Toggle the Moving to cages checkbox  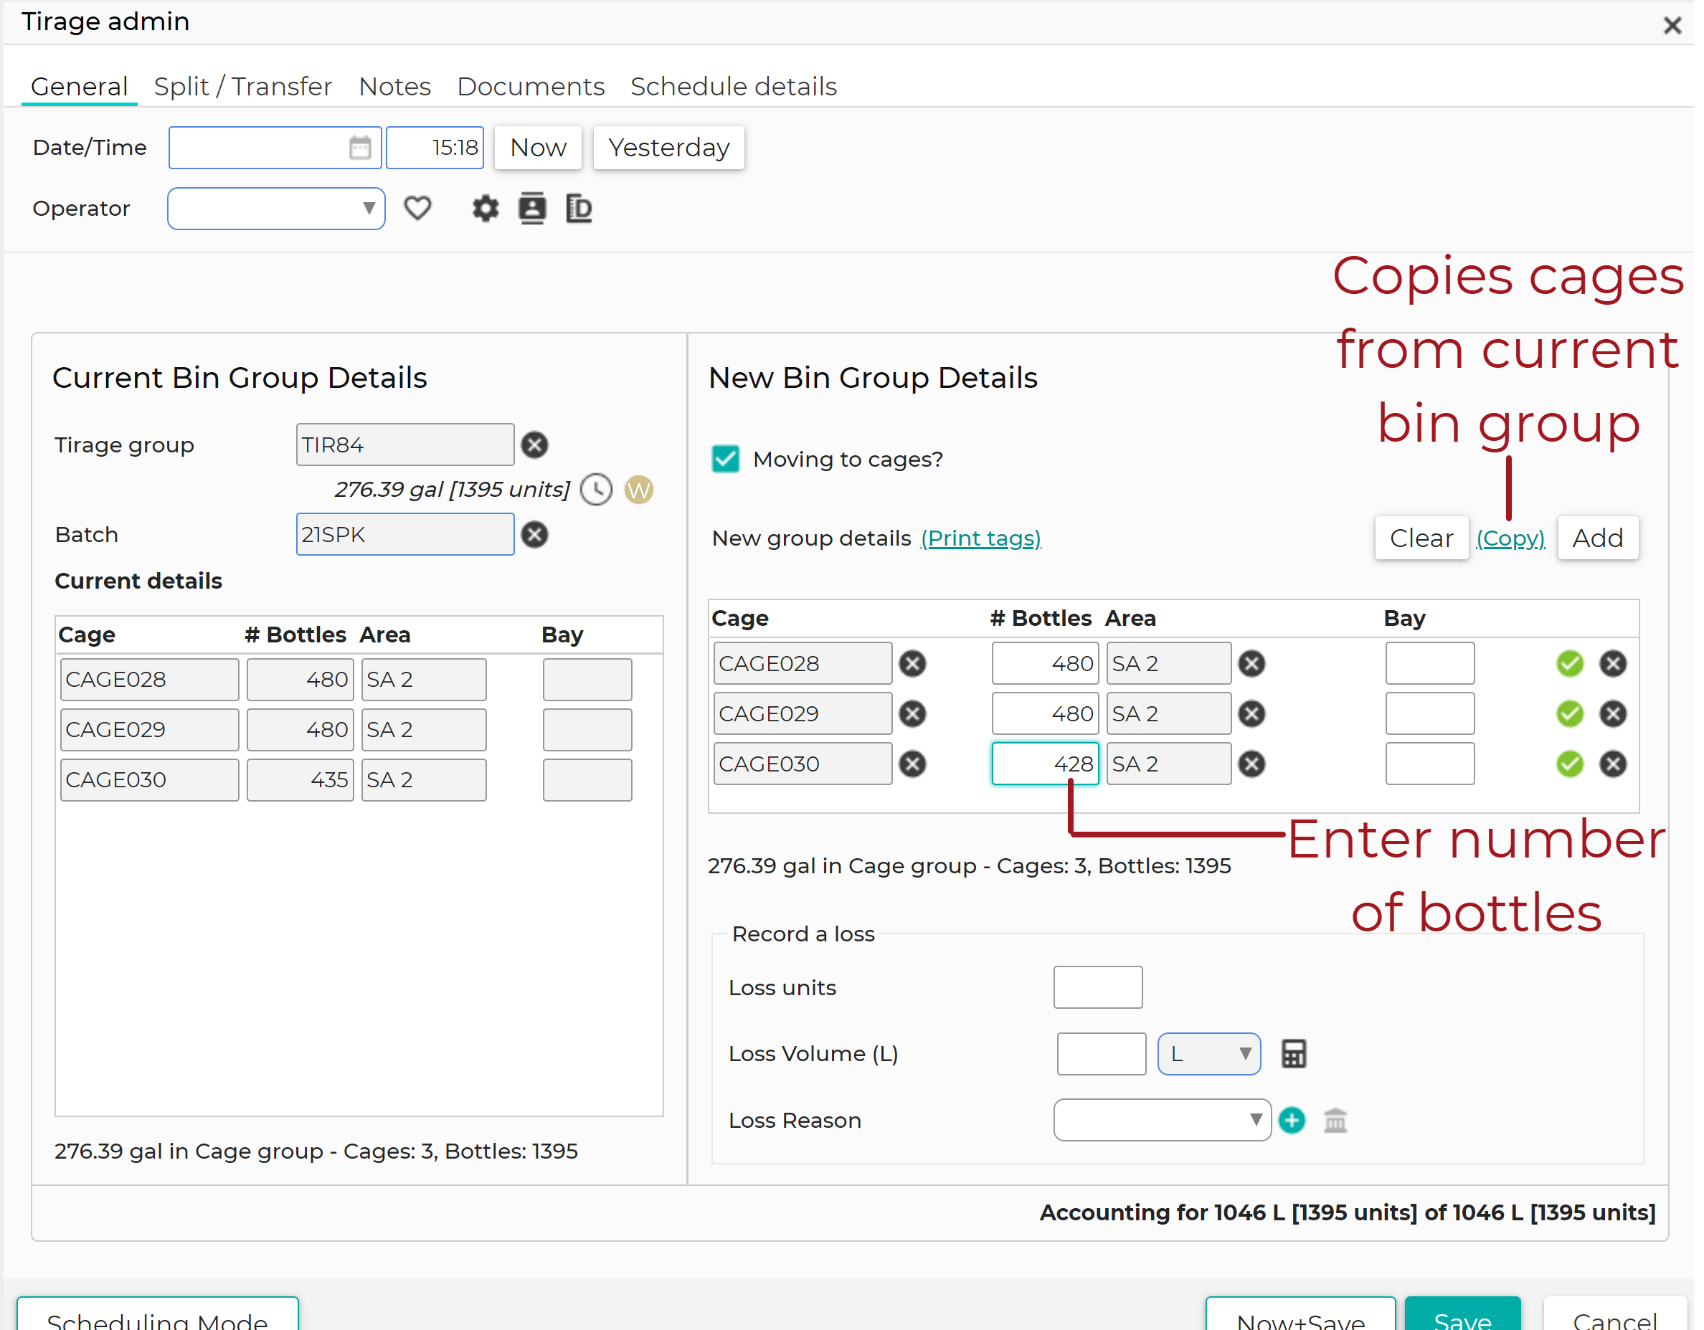point(727,460)
